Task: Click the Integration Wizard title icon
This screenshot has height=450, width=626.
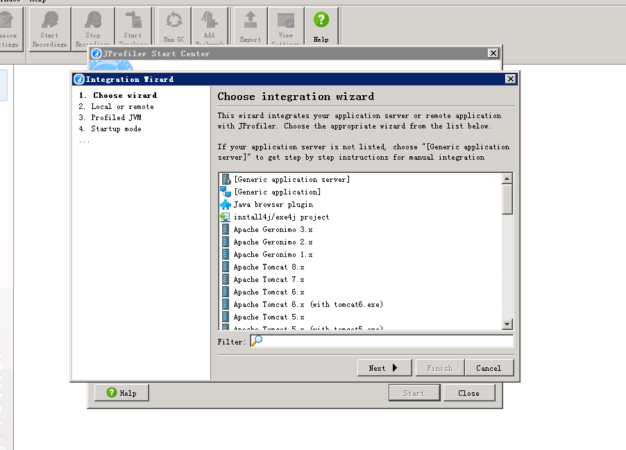Action: coord(79,79)
